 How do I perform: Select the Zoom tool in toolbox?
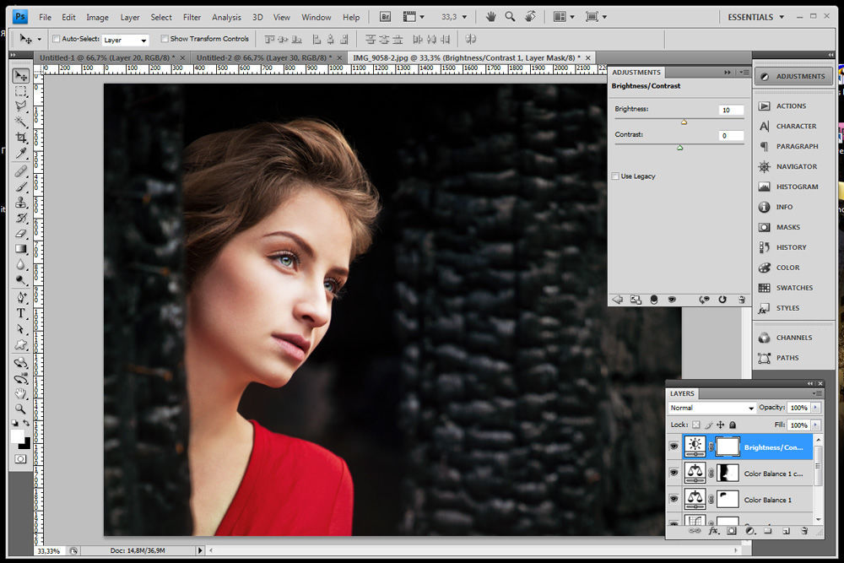[21, 409]
